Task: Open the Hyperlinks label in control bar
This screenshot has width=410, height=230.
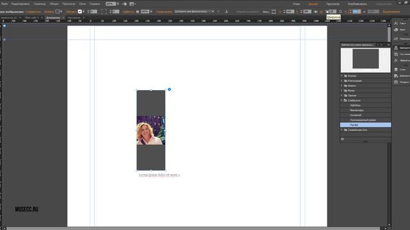Action: coord(164,11)
